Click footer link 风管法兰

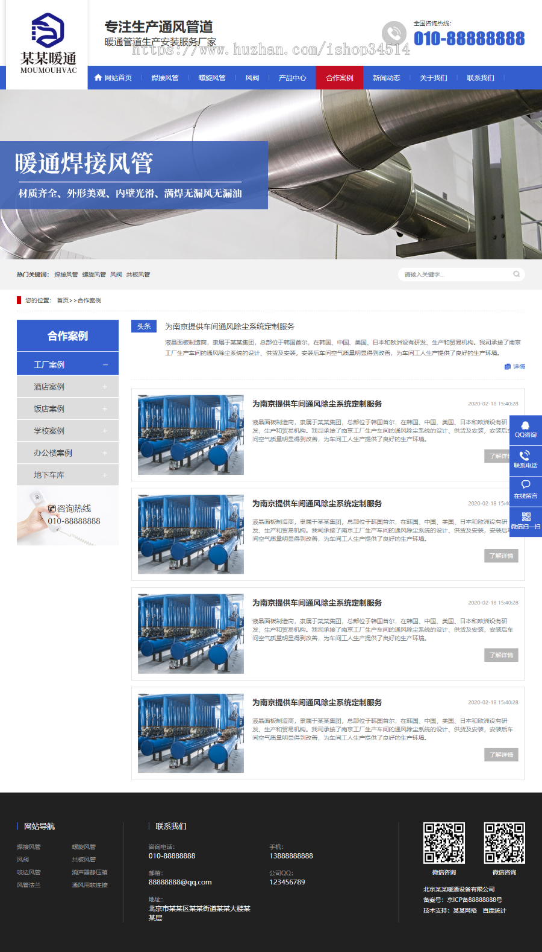pyautogui.click(x=29, y=885)
